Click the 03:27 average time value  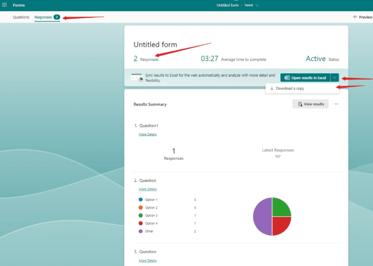209,59
